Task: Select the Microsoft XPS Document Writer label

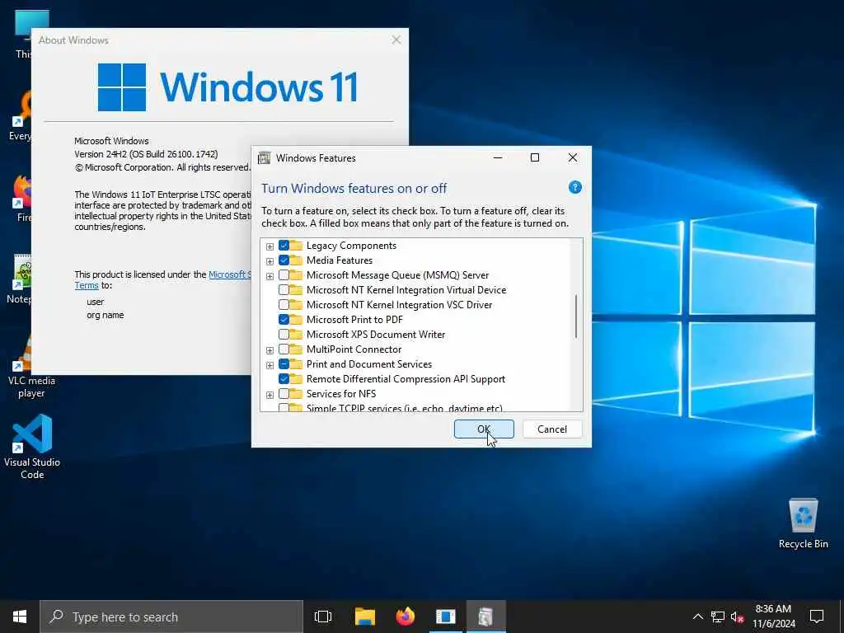Action: [x=376, y=335]
